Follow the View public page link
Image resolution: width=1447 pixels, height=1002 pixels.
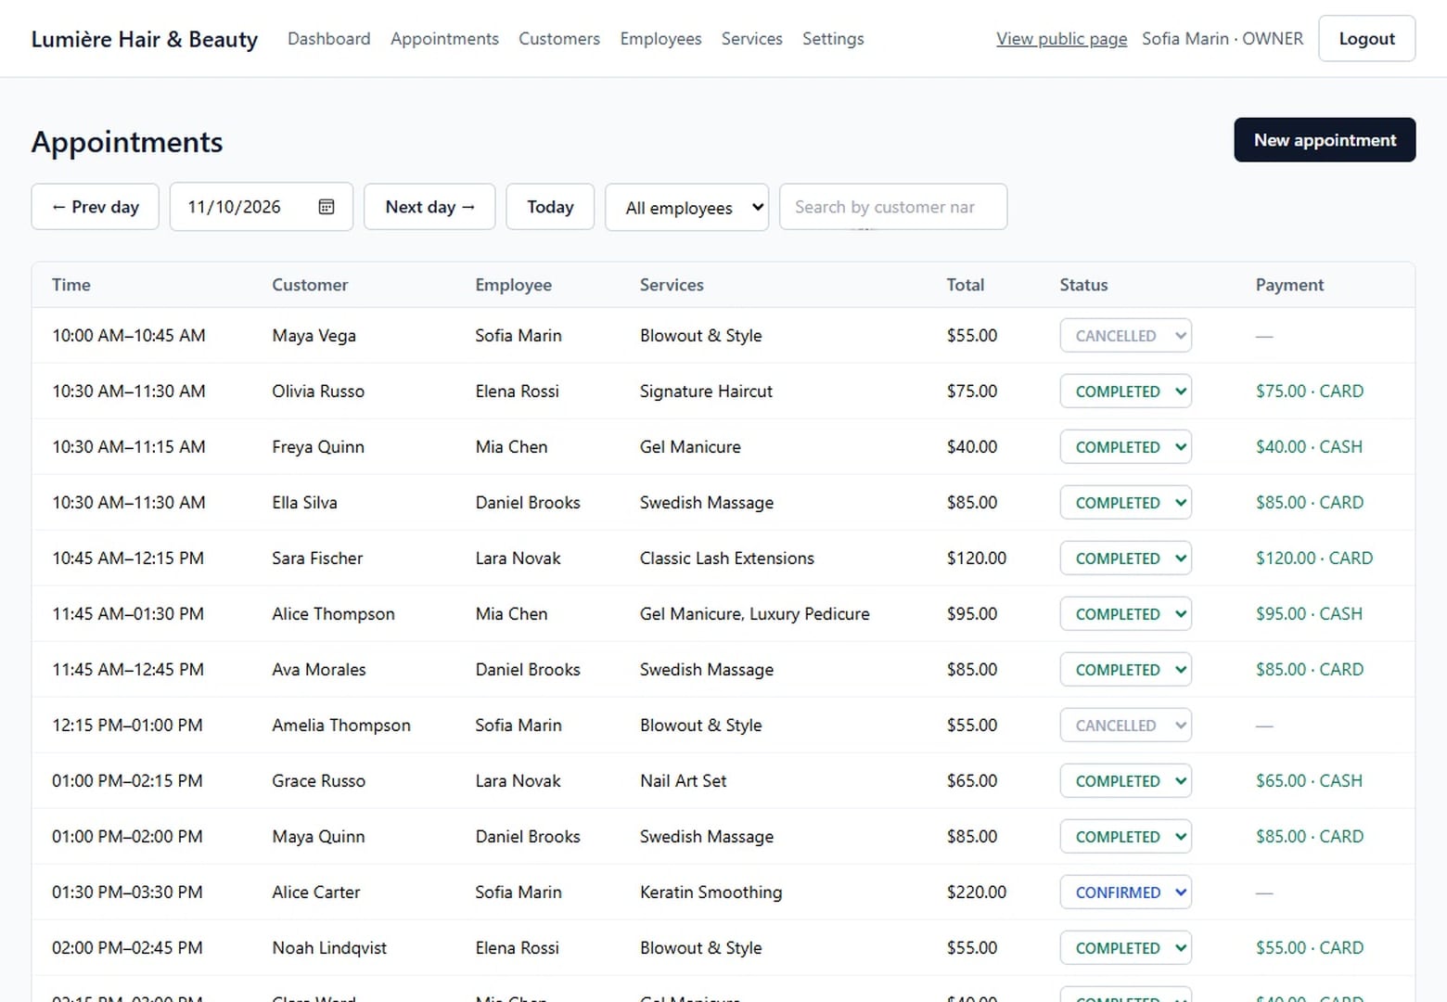click(x=1062, y=39)
